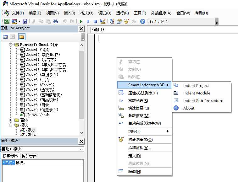The height and width of the screenshot is (182, 238).
Task: Click Indent Module in the submenu
Action: click(202, 93)
